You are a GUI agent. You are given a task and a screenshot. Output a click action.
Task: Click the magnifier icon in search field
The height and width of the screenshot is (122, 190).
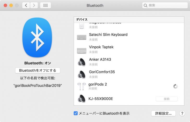[x=145, y=5]
